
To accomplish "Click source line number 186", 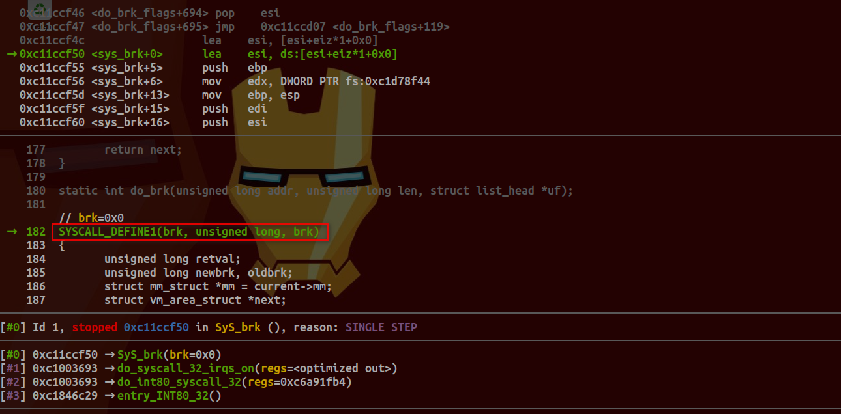I will coord(36,286).
